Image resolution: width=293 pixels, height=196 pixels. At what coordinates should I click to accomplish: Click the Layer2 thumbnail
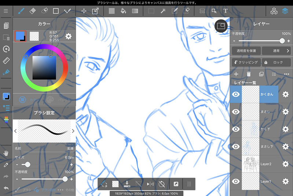[x=250, y=164]
